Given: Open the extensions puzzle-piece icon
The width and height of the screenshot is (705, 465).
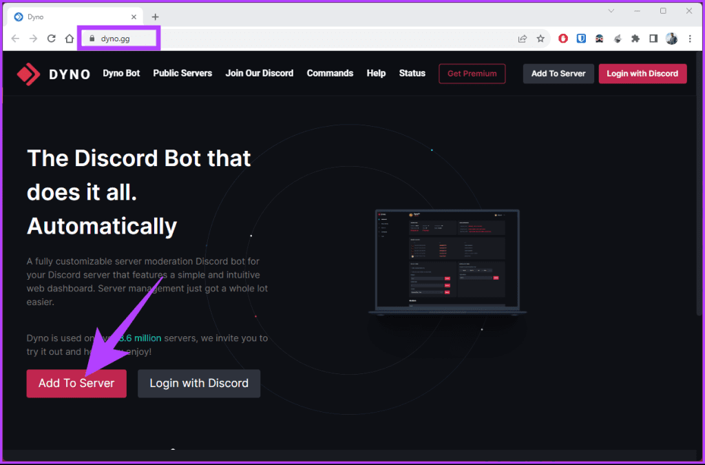Looking at the screenshot, I should (x=635, y=39).
